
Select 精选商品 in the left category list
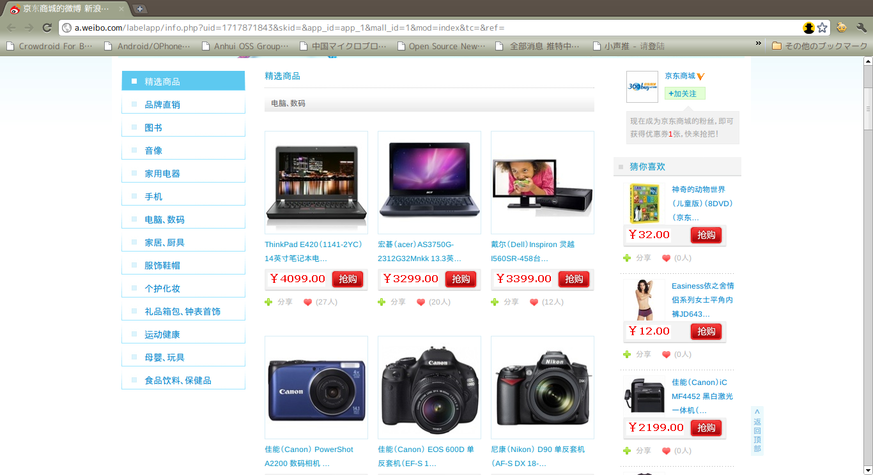point(183,81)
